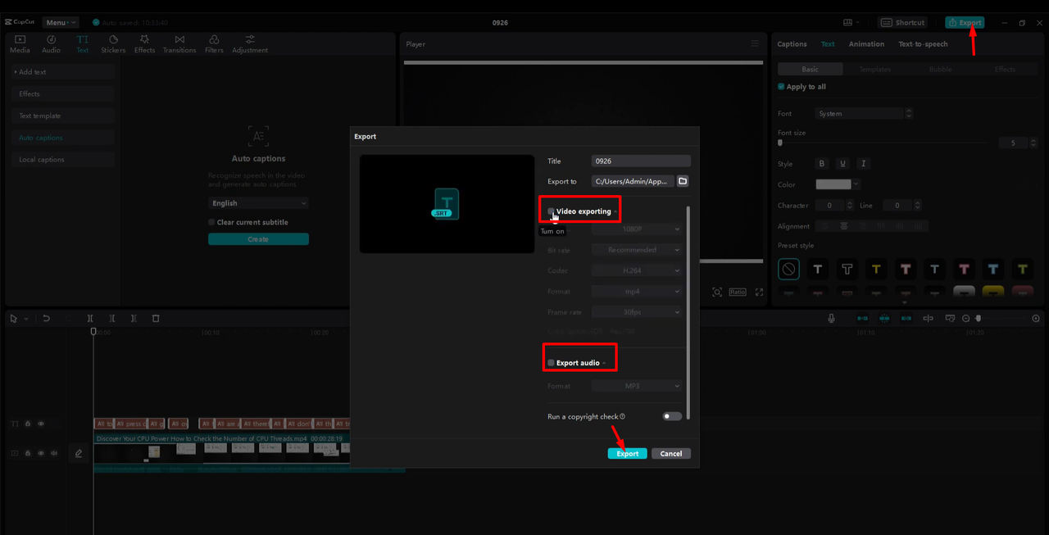
Task: Open the Stickers tab
Action: tap(113, 44)
